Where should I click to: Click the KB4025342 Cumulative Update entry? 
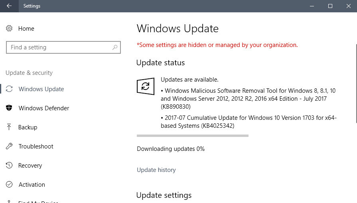pos(249,122)
